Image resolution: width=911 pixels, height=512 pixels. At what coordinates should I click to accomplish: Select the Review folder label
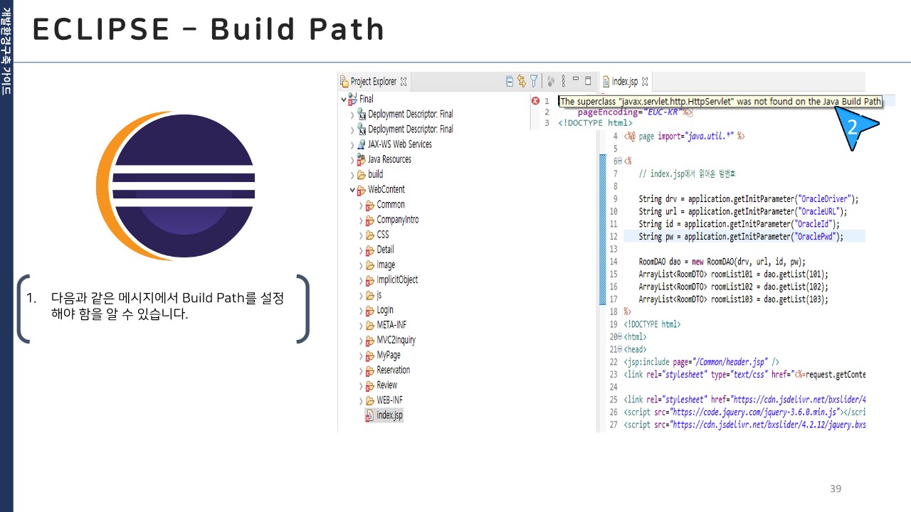pos(387,385)
